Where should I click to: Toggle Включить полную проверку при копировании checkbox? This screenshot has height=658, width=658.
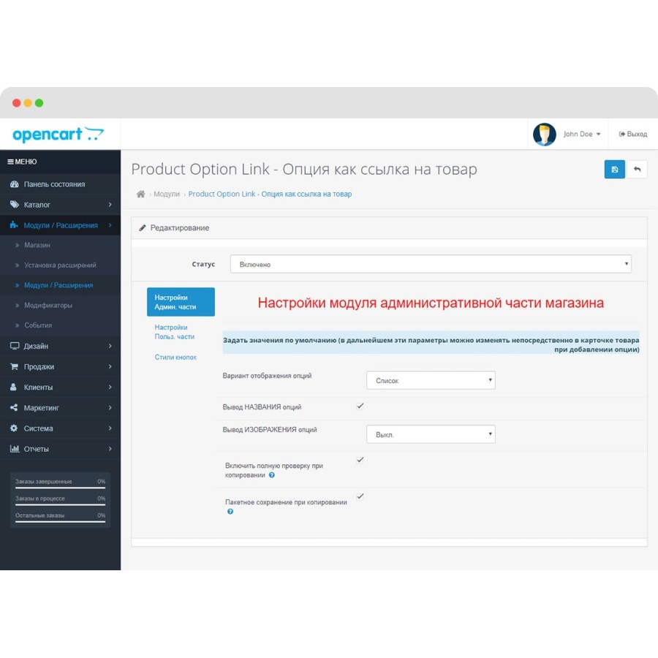pos(360,460)
